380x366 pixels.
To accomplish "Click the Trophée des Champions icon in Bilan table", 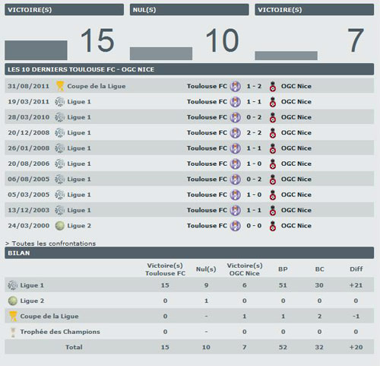I will tap(13, 332).
